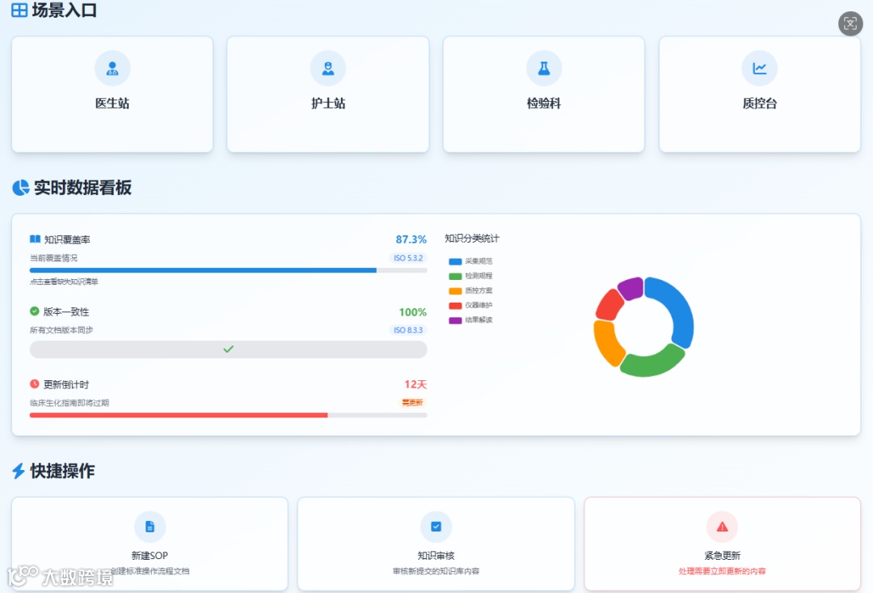Screen dimensions: 873x593
Task: Toggle the red 仪器维护 legend swatch
Action: 455,306
